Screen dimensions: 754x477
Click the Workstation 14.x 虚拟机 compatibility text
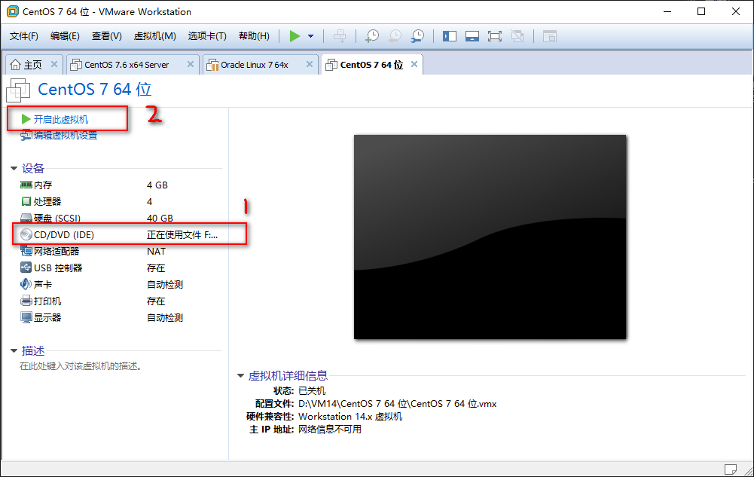[350, 417]
